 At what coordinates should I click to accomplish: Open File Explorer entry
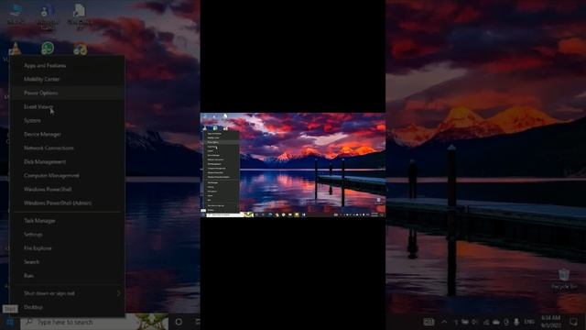67,248
